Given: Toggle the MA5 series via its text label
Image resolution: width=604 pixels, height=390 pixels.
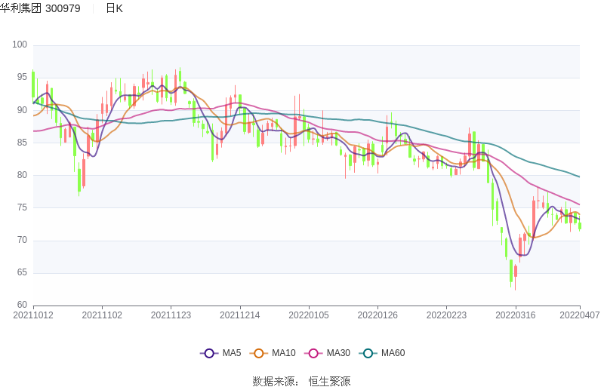Looking at the screenshot, I should (231, 353).
